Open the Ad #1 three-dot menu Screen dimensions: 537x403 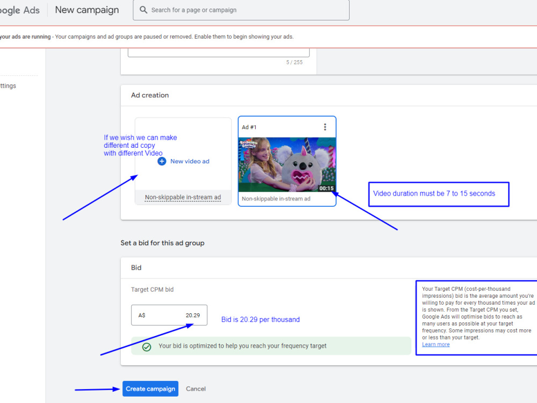325,127
